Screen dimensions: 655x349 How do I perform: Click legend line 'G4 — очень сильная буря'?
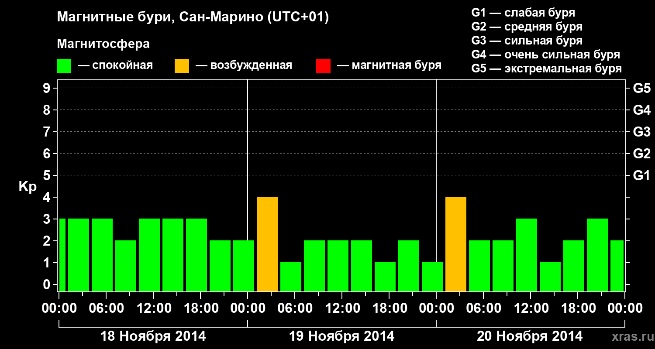point(546,55)
